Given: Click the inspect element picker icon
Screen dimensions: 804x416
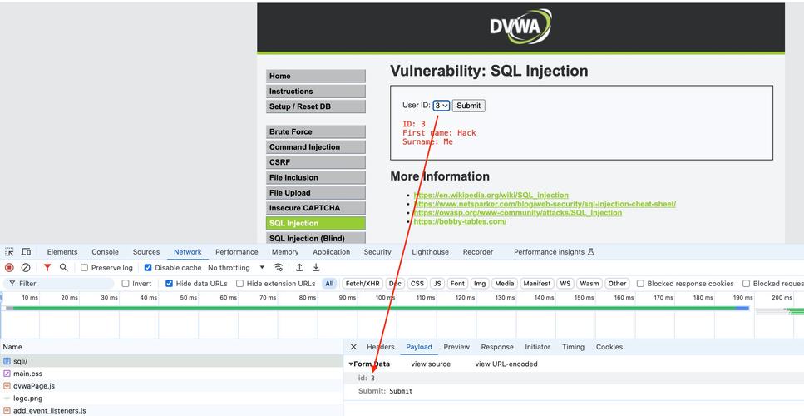Looking at the screenshot, I should (9, 252).
